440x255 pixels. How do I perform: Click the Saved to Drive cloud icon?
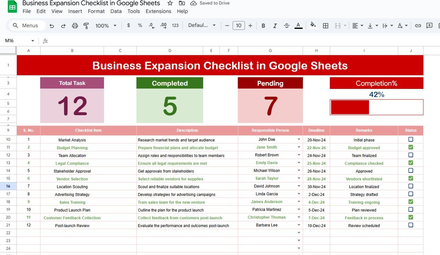(193, 3)
